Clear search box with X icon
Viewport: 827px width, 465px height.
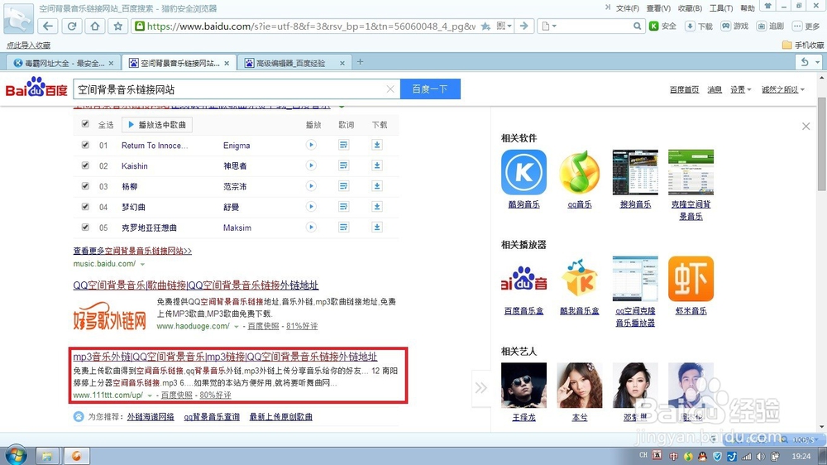click(x=390, y=89)
